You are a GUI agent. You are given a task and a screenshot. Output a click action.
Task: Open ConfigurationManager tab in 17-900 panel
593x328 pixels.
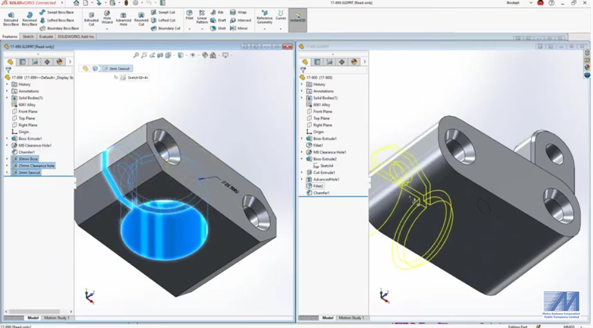[x=329, y=62]
